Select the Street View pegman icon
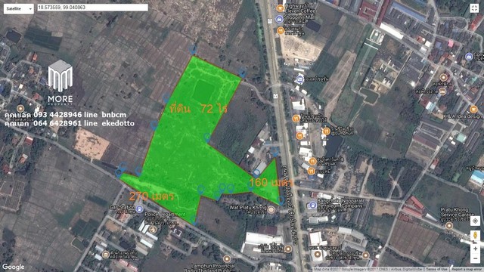Image resolution: width=484 pixels, height=272 pixels. pos(476,236)
